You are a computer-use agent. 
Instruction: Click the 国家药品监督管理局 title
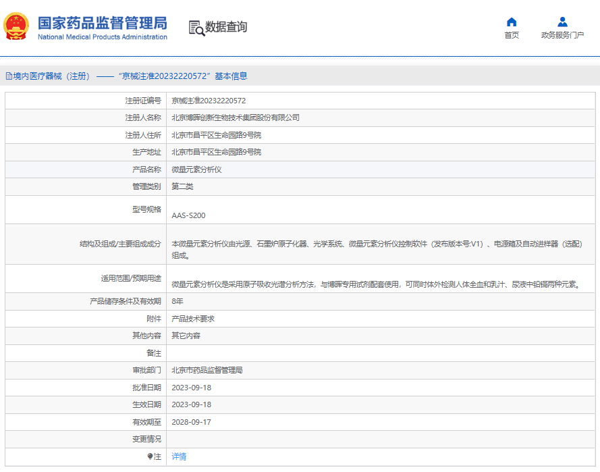(x=103, y=23)
